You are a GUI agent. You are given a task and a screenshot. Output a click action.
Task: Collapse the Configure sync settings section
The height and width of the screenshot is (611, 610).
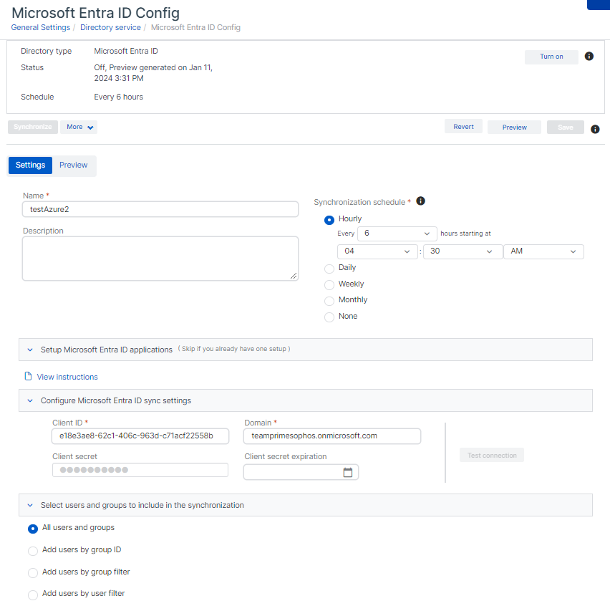click(x=30, y=401)
